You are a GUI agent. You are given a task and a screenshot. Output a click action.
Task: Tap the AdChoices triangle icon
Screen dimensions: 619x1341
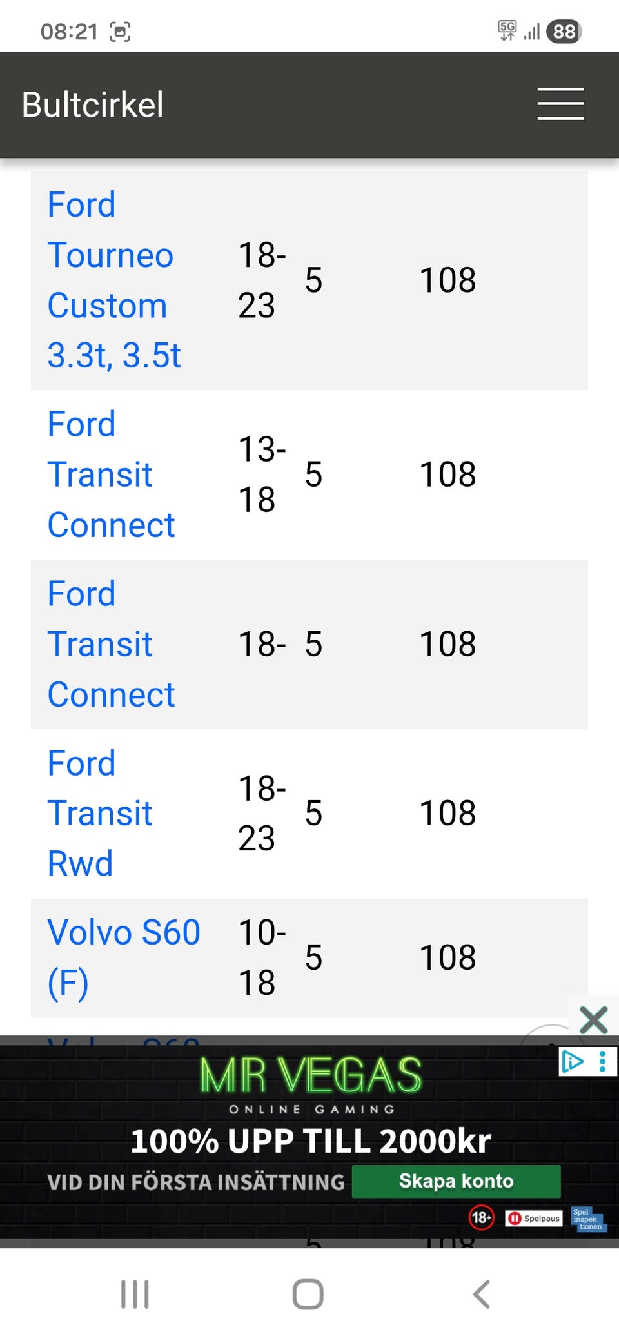click(573, 1061)
